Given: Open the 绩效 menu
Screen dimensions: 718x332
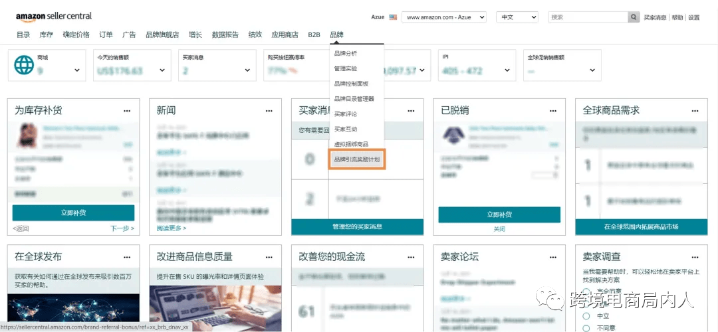Looking at the screenshot, I should [255, 35].
